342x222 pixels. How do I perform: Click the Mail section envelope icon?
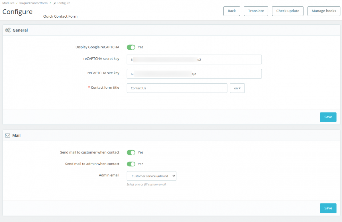[8, 136]
